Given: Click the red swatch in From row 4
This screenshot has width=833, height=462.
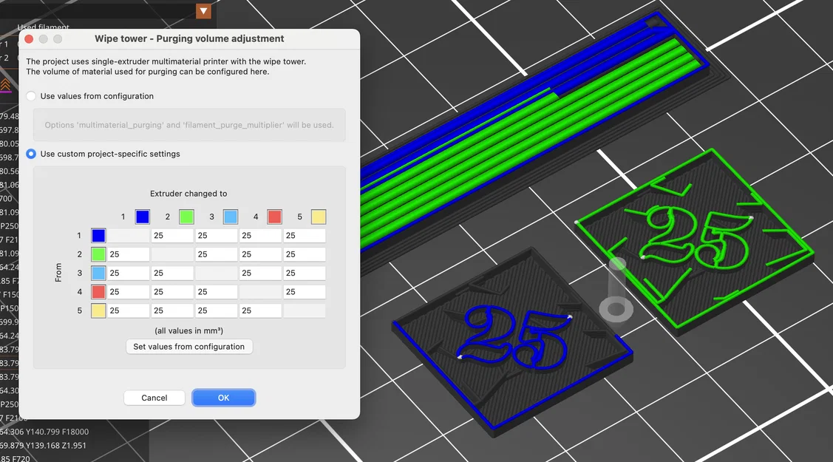Looking at the screenshot, I should pos(98,291).
